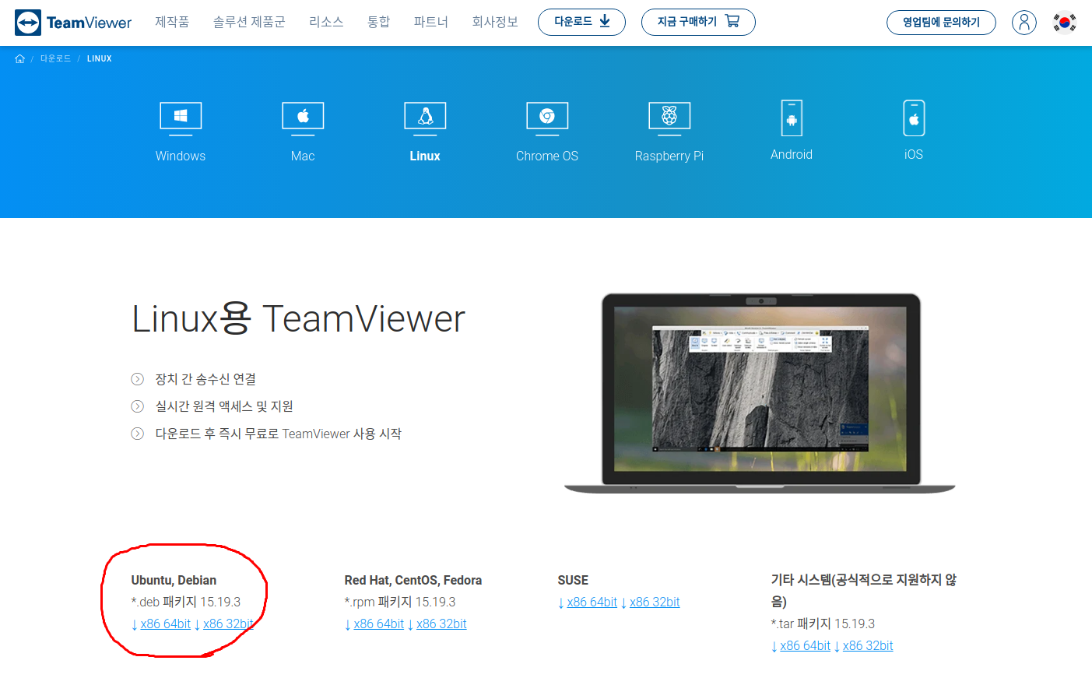The image size is (1092, 678).
Task: Click the Ubuntu, Debian heading
Action: tap(174, 580)
